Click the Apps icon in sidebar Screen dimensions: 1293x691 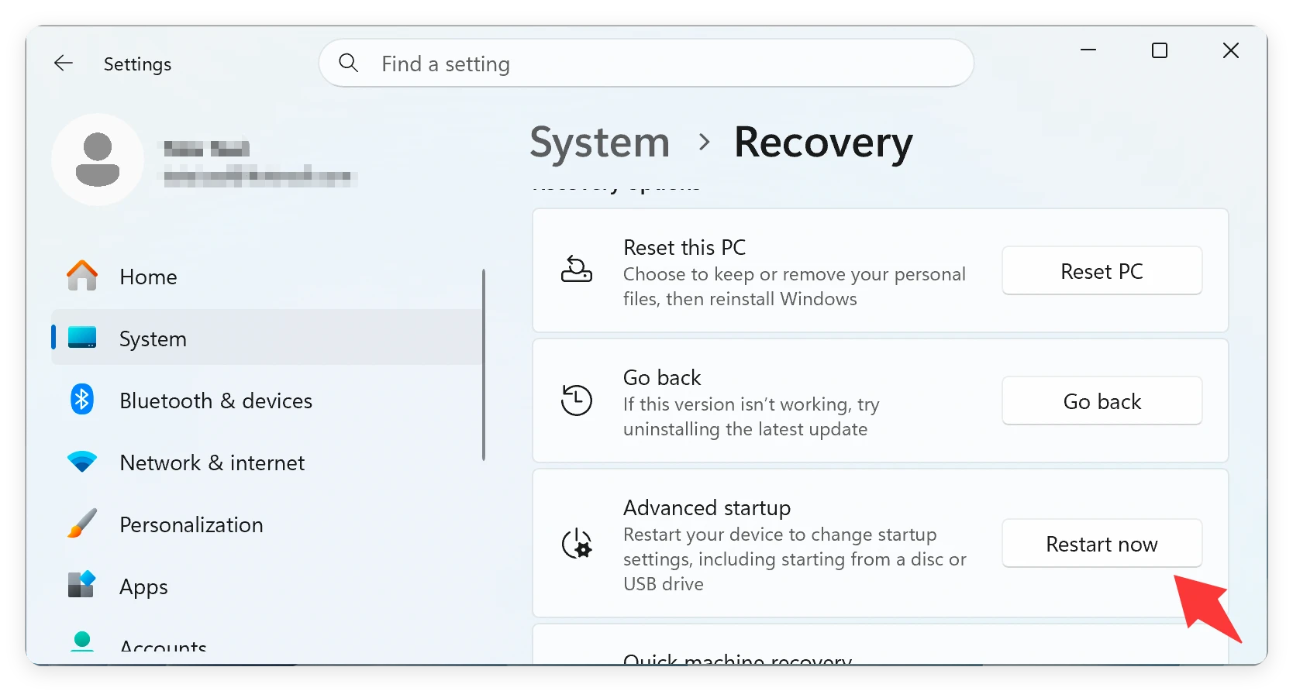click(82, 585)
